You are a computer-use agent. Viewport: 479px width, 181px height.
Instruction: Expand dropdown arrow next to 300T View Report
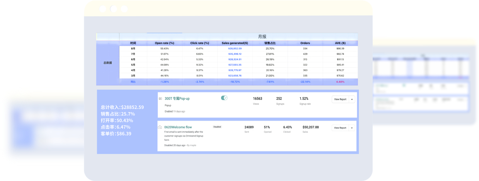pos(352,99)
